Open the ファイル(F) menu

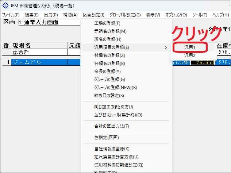(11, 15)
